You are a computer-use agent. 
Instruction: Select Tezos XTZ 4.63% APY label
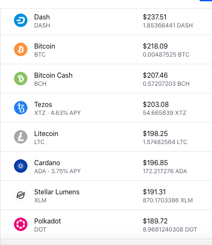click(x=57, y=113)
